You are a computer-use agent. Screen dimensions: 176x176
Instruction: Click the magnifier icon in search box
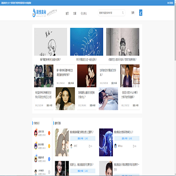coord(123,13)
